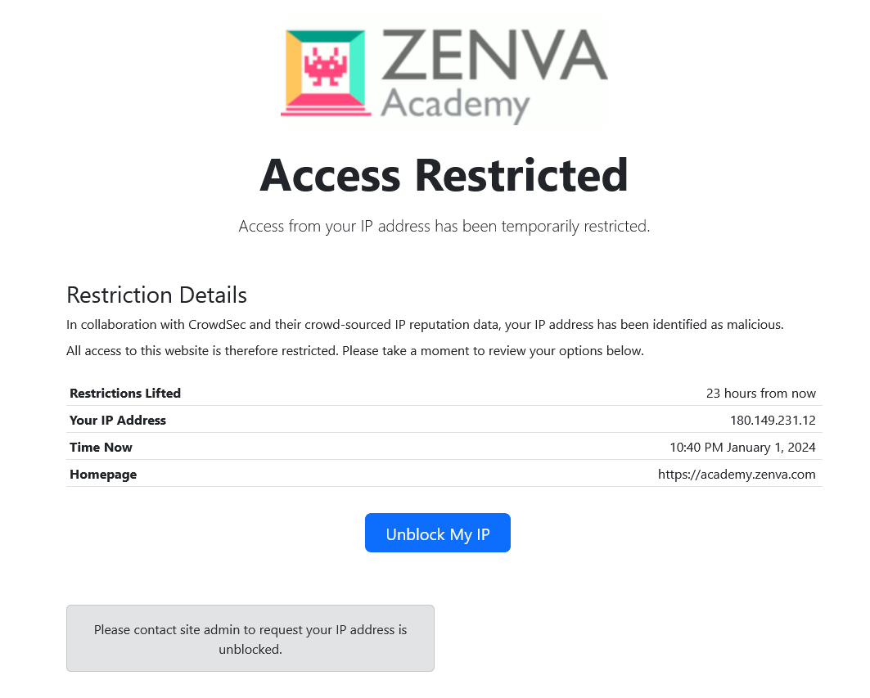
Task: Click the Zenva space invader logo icon
Action: point(326,72)
